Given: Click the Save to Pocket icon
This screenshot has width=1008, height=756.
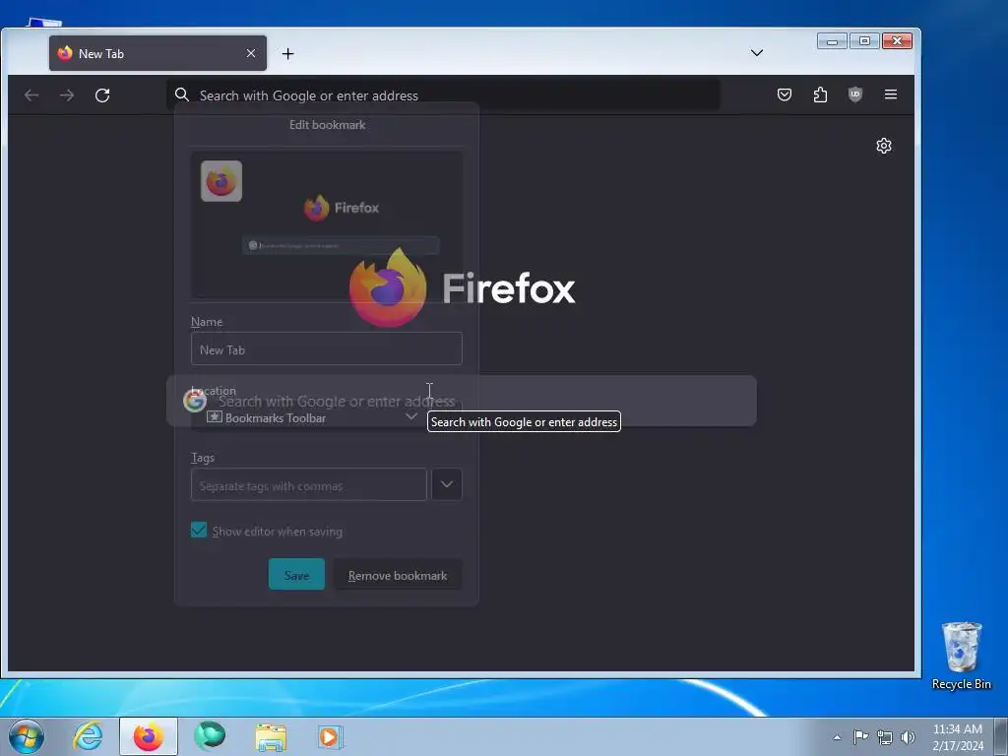Looking at the screenshot, I should [785, 94].
